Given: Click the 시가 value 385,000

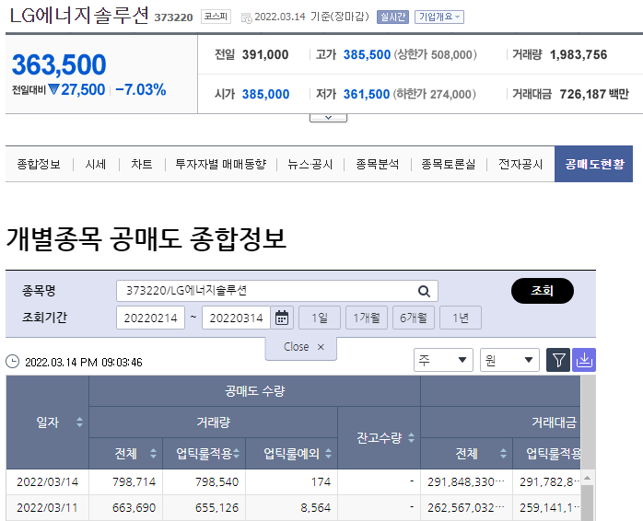Looking at the screenshot, I should click(265, 94).
